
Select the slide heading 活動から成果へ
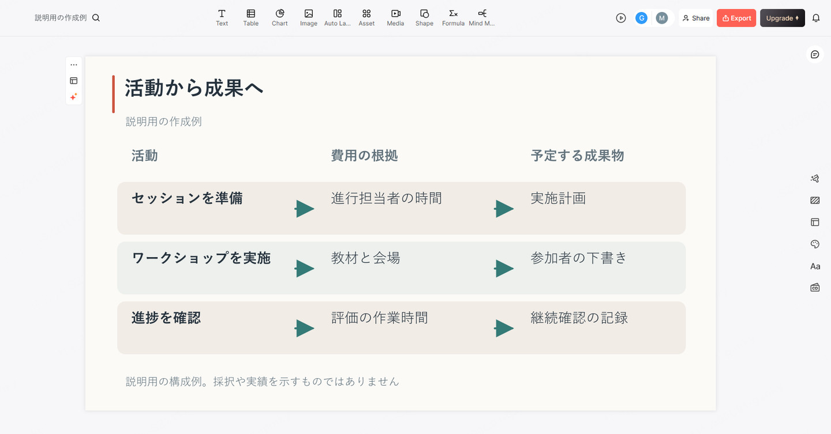click(x=194, y=88)
